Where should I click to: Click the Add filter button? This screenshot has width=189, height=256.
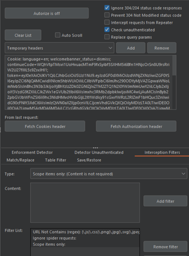tap(166, 201)
